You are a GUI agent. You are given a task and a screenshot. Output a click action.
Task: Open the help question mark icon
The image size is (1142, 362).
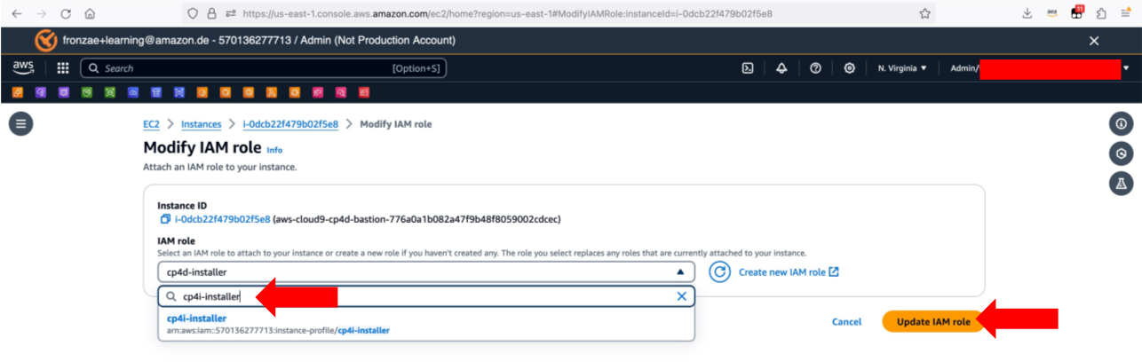pyautogui.click(x=815, y=68)
